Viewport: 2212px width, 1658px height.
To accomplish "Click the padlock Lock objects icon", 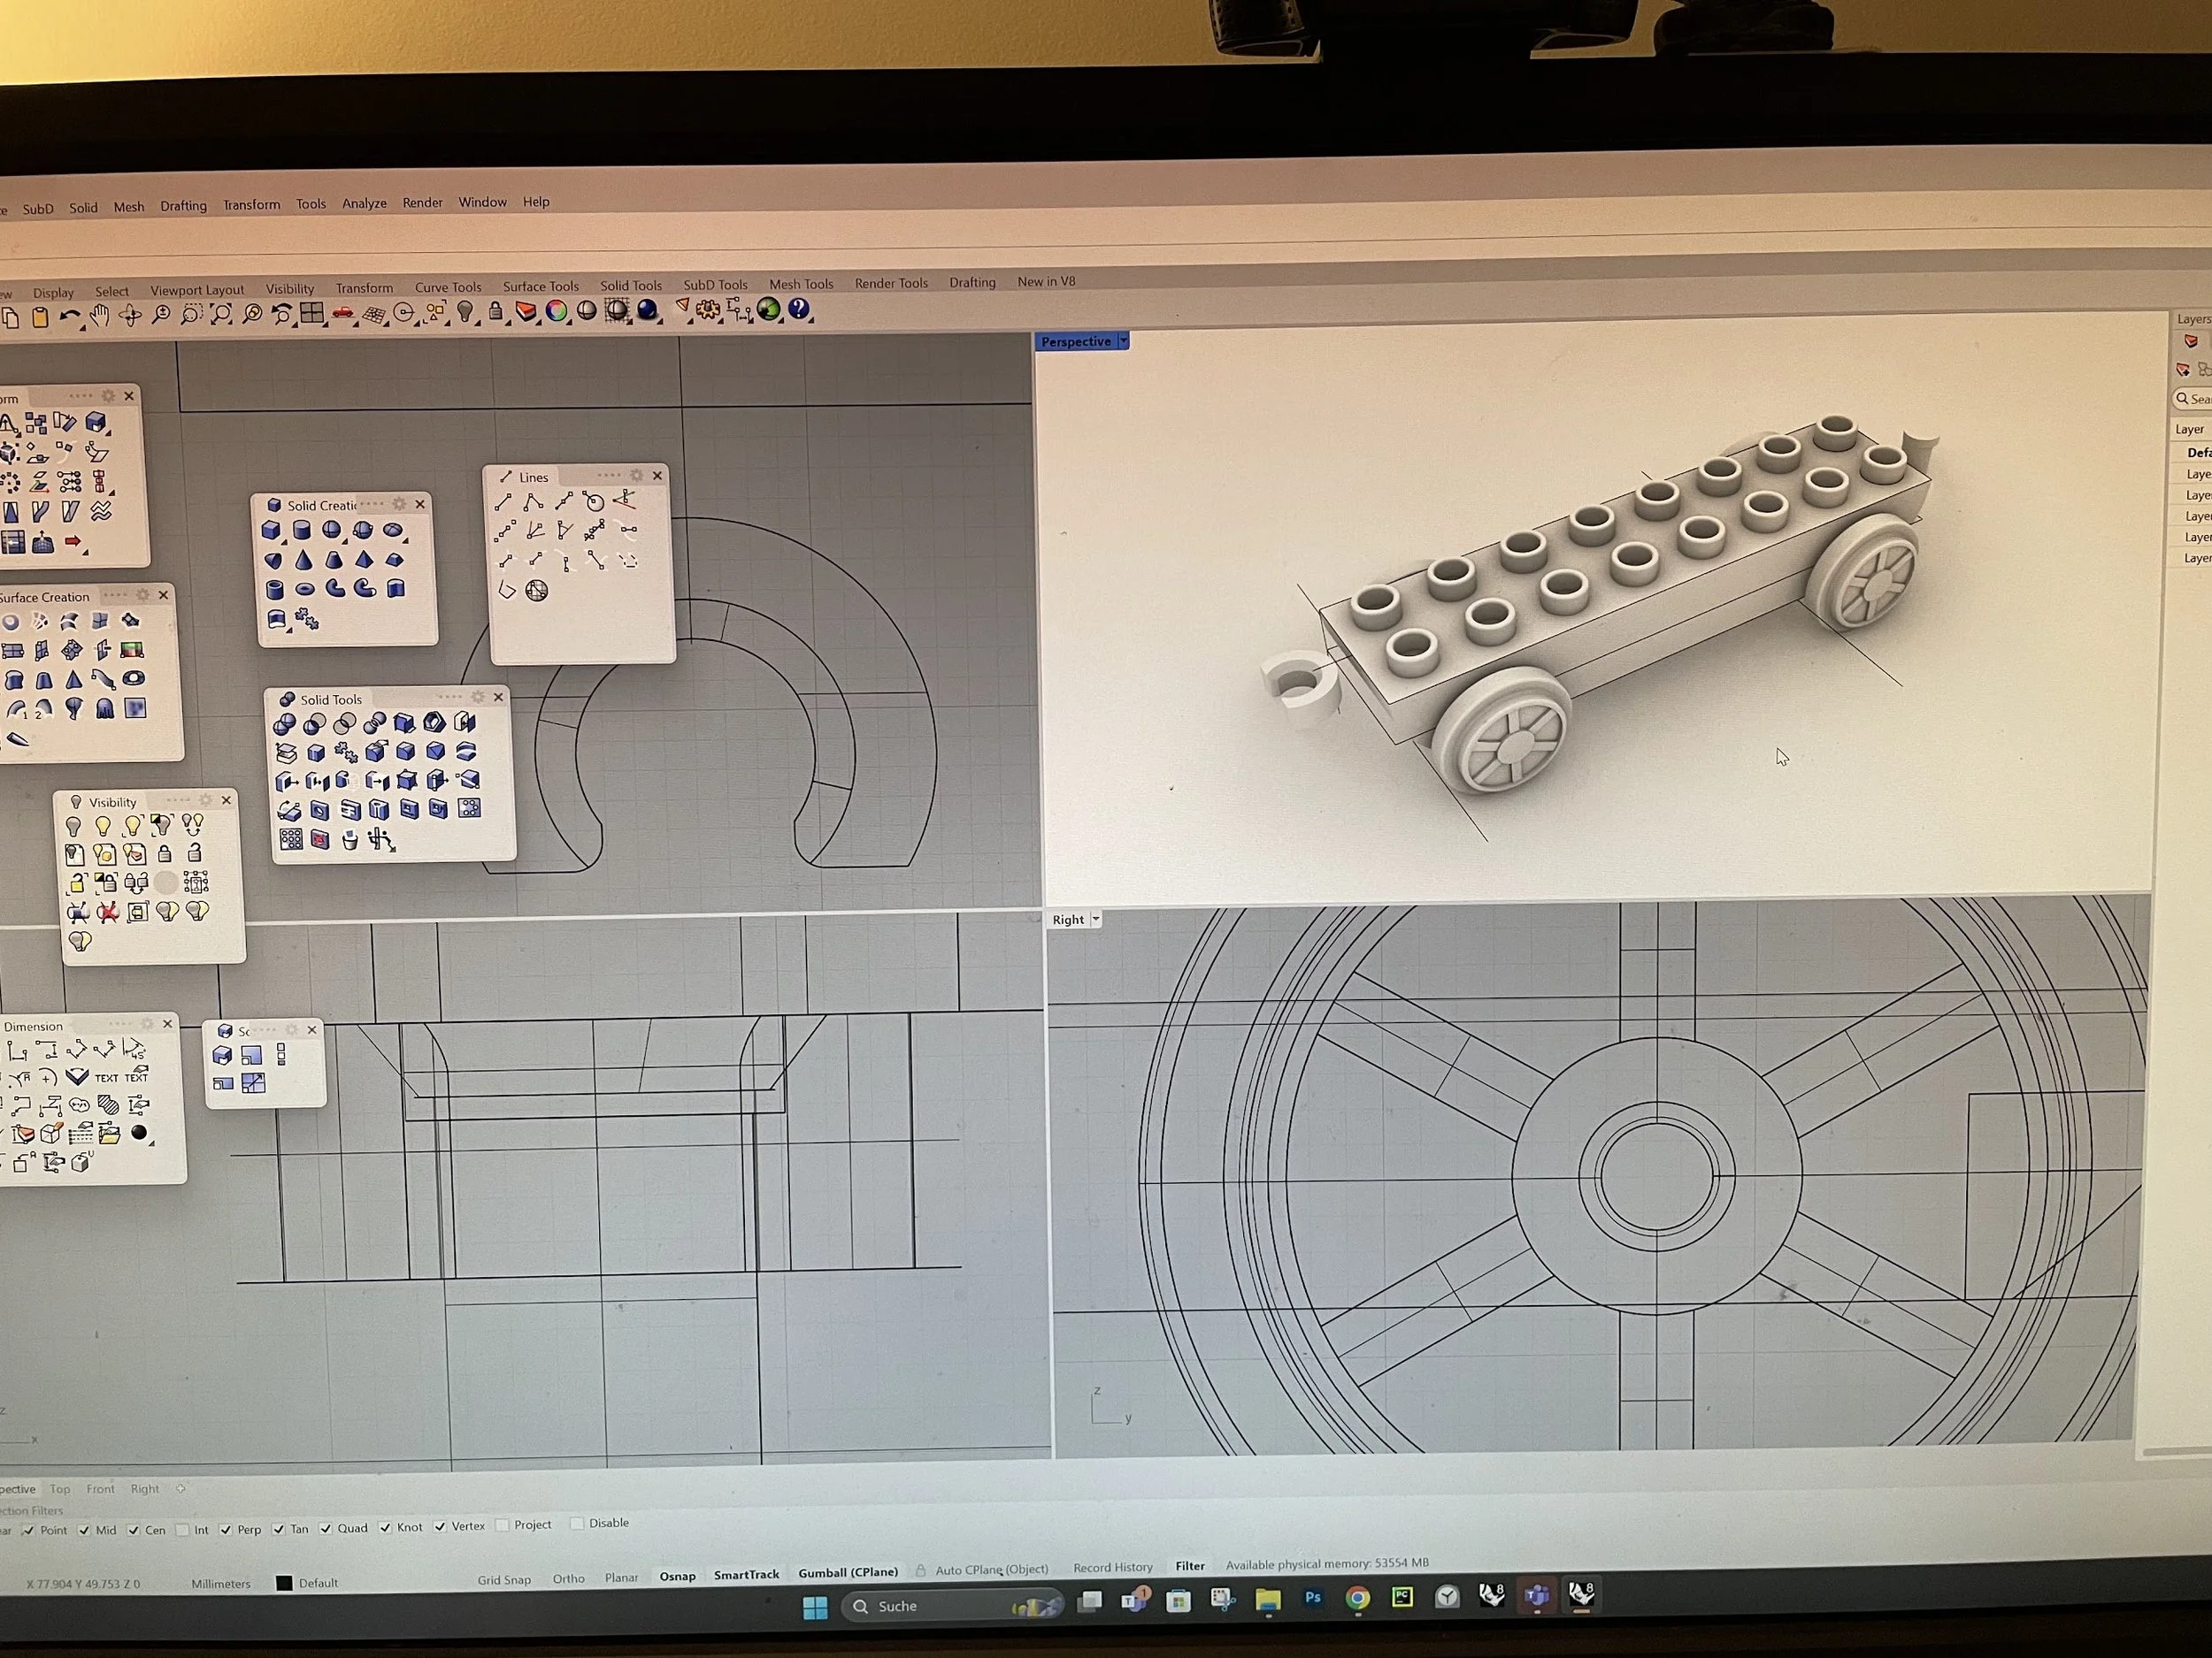I will [495, 312].
